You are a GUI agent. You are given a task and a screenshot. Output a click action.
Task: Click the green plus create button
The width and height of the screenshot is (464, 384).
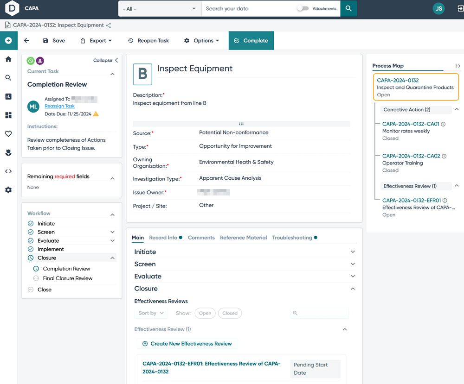click(8, 40)
